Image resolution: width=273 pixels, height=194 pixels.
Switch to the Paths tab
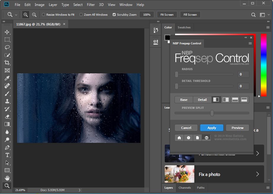[x=201, y=187]
